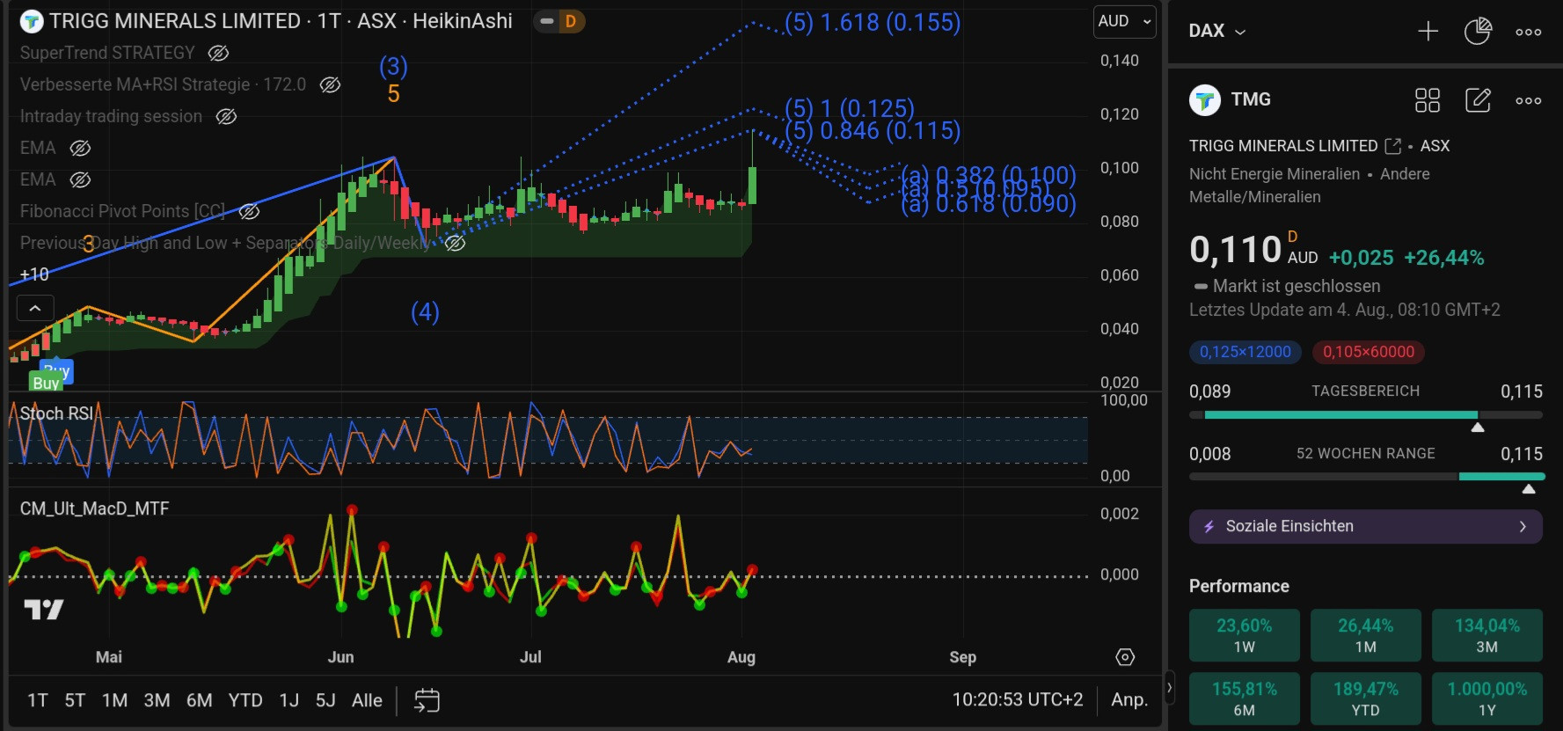This screenshot has width=1563, height=731.
Task: Click the Andere Metalle/Mineralien industry link
Action: click(1309, 186)
